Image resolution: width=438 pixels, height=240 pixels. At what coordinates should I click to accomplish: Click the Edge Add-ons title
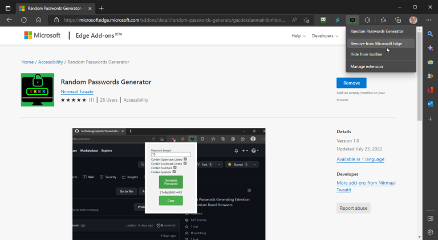[99, 35]
